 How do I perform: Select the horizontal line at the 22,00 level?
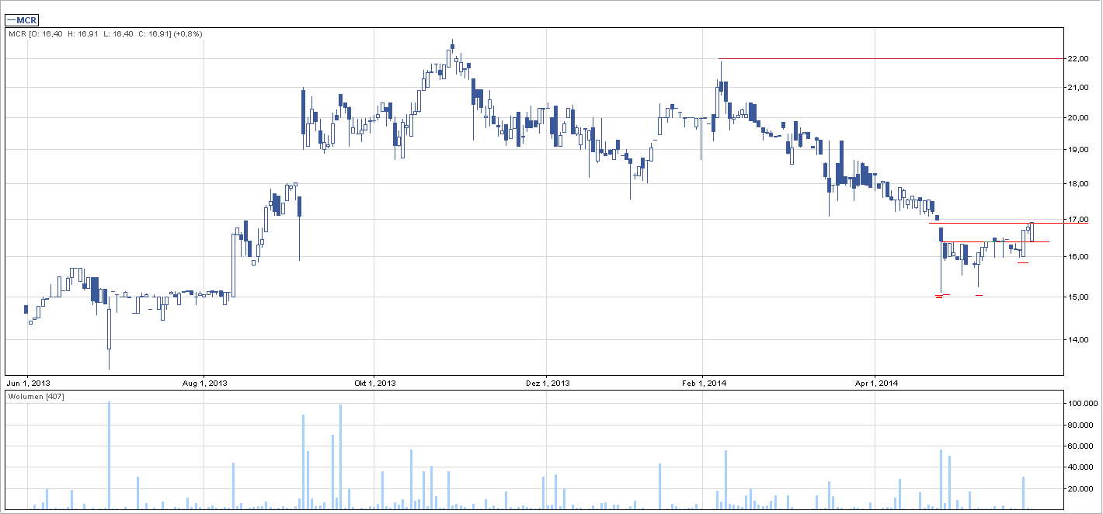point(893,59)
